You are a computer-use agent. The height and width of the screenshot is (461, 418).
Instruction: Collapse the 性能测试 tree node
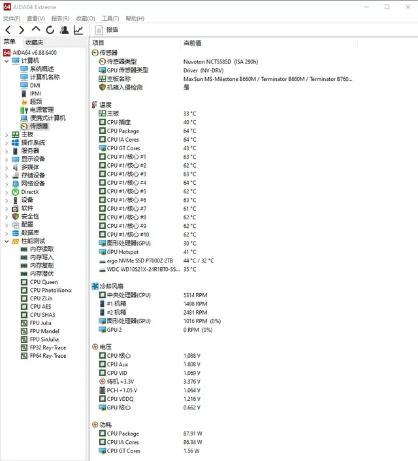pyautogui.click(x=7, y=241)
